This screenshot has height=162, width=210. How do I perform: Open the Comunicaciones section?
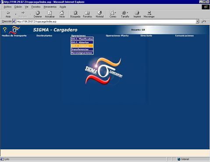coord(185,36)
